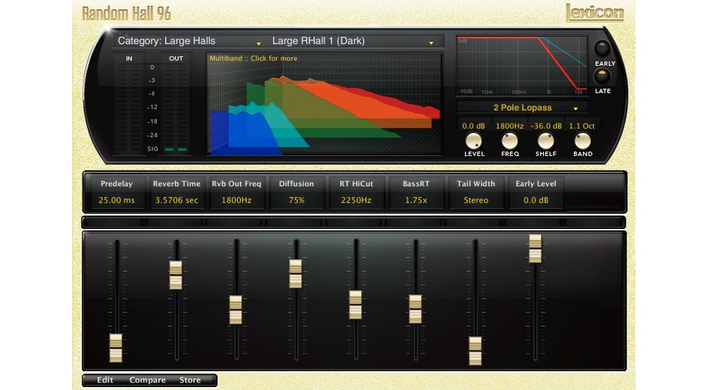Screen dimensions: 708x390
Task: Select the Predelay 25.00 ms value
Action: tap(116, 200)
